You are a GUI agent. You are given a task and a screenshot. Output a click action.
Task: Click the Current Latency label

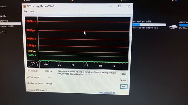click(x=34, y=77)
